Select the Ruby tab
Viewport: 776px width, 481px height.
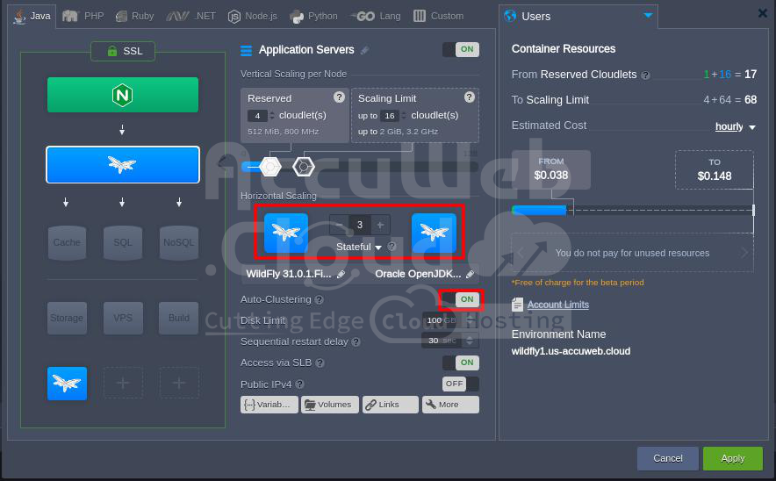click(x=134, y=16)
